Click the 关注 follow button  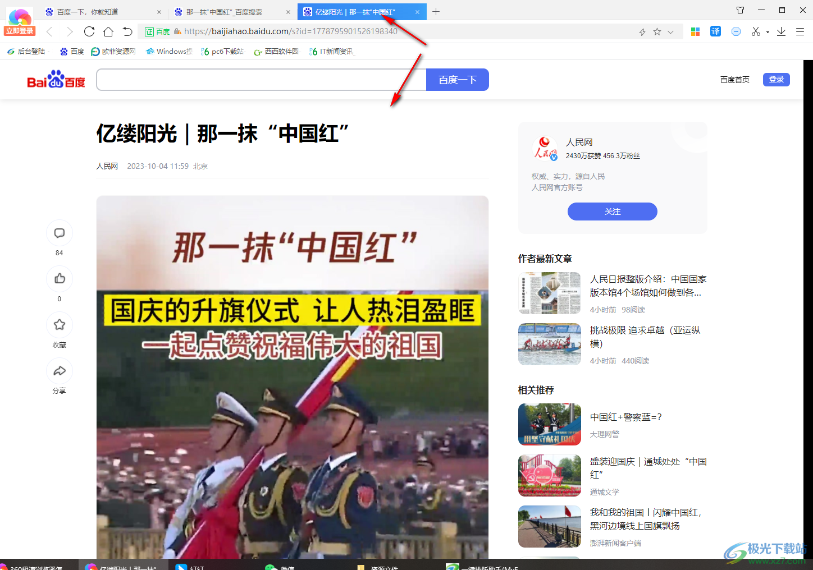coord(613,212)
